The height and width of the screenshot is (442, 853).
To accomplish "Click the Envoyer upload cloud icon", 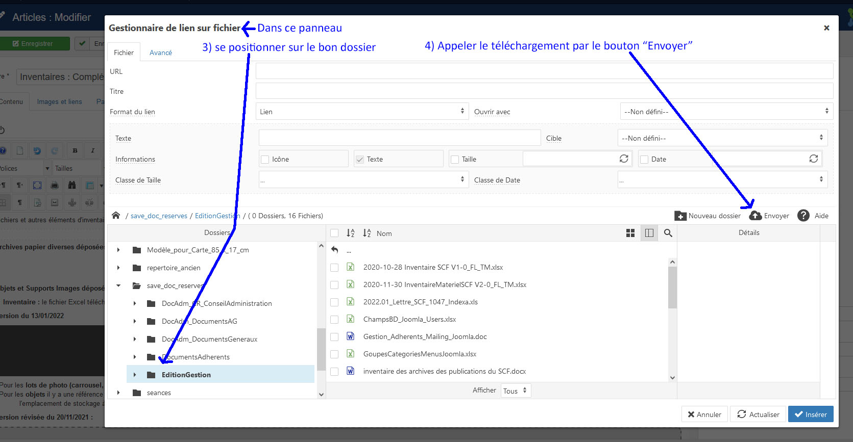I will [755, 216].
